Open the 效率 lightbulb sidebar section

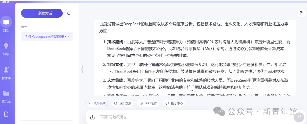point(6,49)
